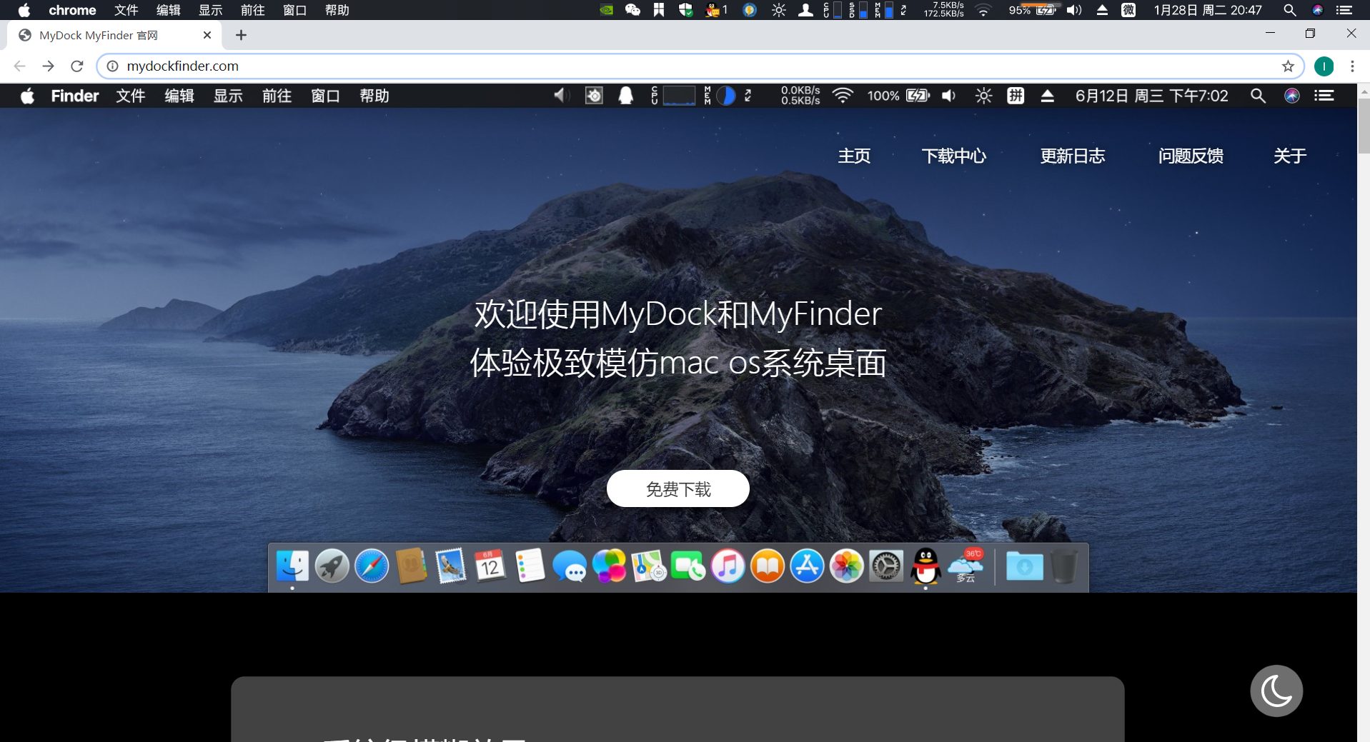Open the App Store from the dock
1370x742 pixels.
tap(807, 566)
